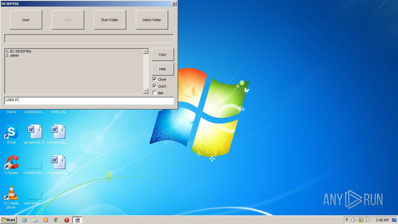Screen dimensions: 398x224
Task: Open the VLC media player shortcut
Action: click(x=11, y=197)
